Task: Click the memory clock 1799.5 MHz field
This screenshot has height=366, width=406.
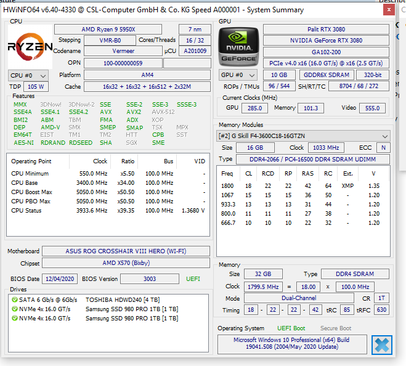Action: pyautogui.click(x=263, y=287)
